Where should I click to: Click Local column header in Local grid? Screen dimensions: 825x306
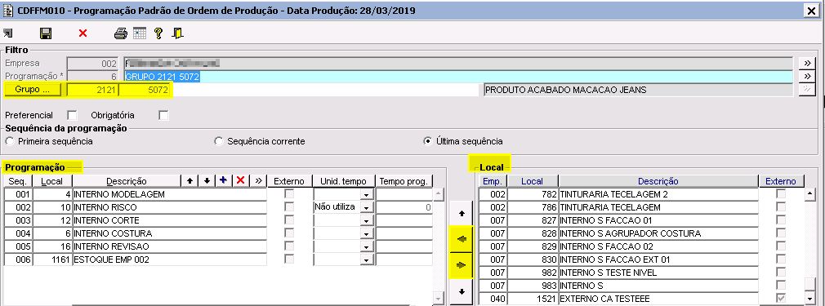[532, 181]
